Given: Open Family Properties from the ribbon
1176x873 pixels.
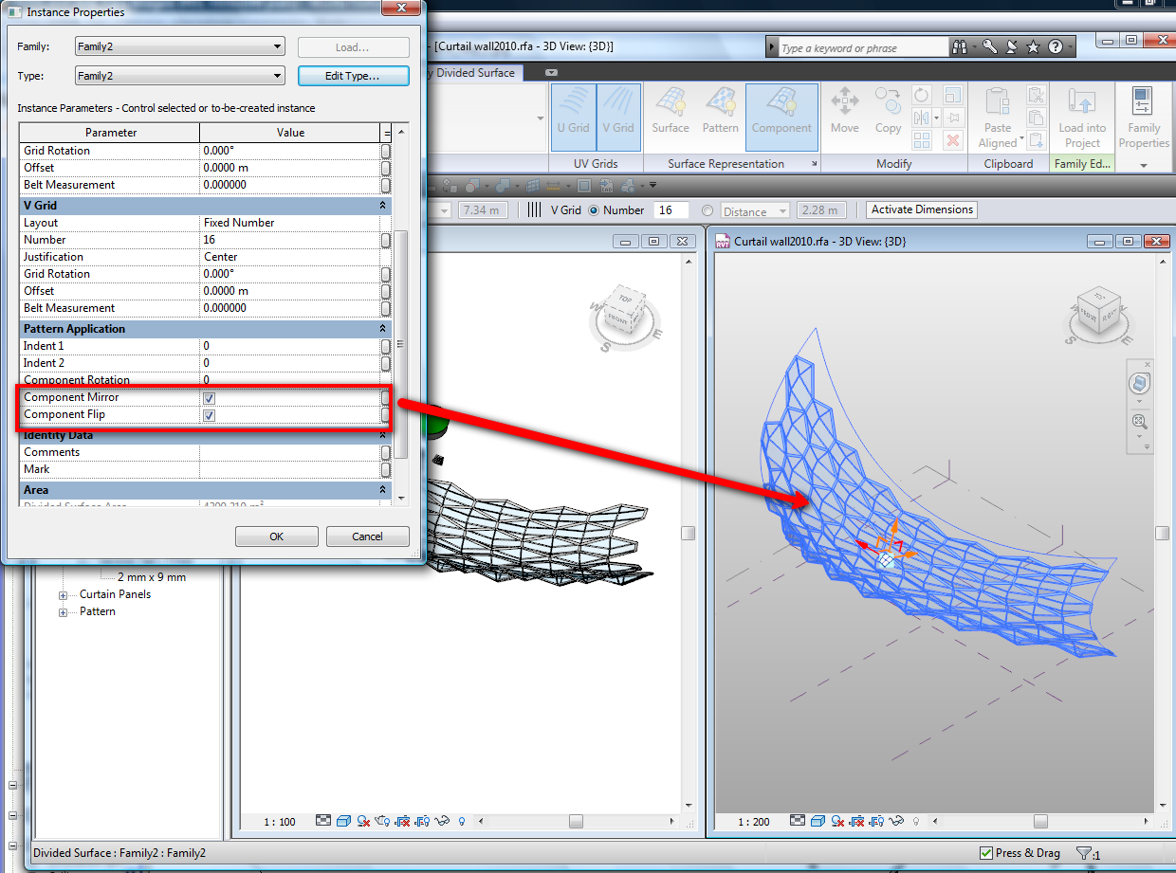Looking at the screenshot, I should tap(1143, 118).
